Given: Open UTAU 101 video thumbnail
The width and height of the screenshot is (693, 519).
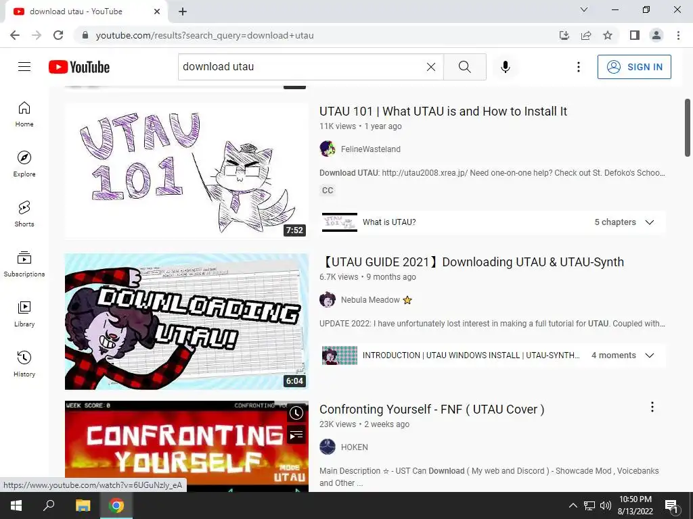Looking at the screenshot, I should (x=186, y=171).
